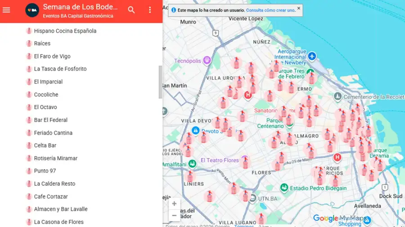Click the Parque Tres de Febrero green pin
The height and width of the screenshot is (227, 405).
[310, 71]
